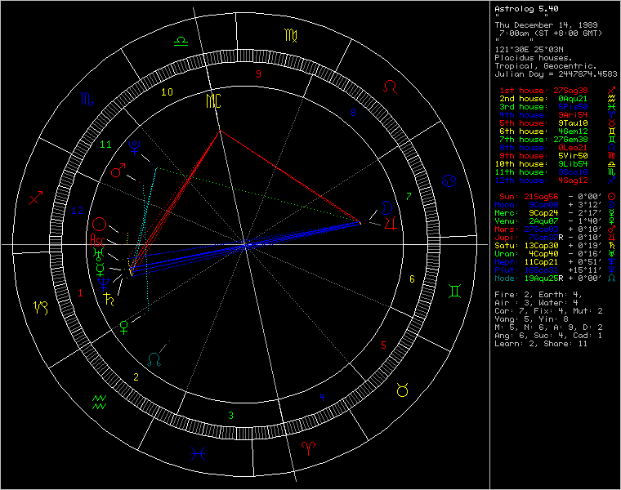Image resolution: width=621 pixels, height=490 pixels.
Task: Click the Venus position '2Aqu07'
Action: [543, 220]
